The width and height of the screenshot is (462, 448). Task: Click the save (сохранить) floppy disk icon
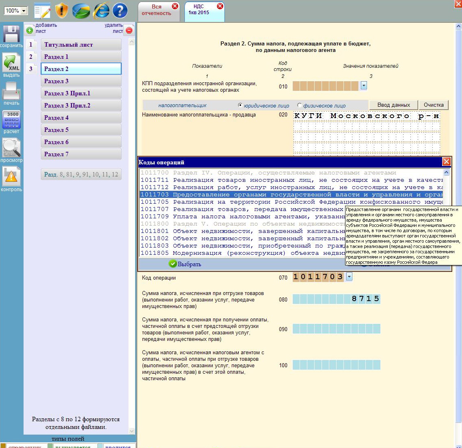[x=11, y=34]
